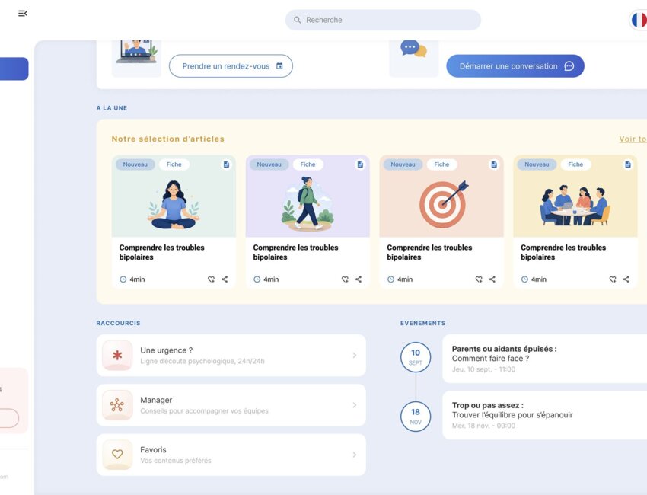Favorite the walking hiker article with the heart
Image resolution: width=647 pixels, height=495 pixels.
tap(345, 279)
